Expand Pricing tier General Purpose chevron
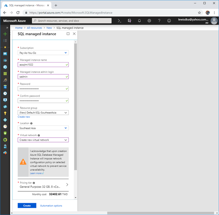 click(67, 185)
